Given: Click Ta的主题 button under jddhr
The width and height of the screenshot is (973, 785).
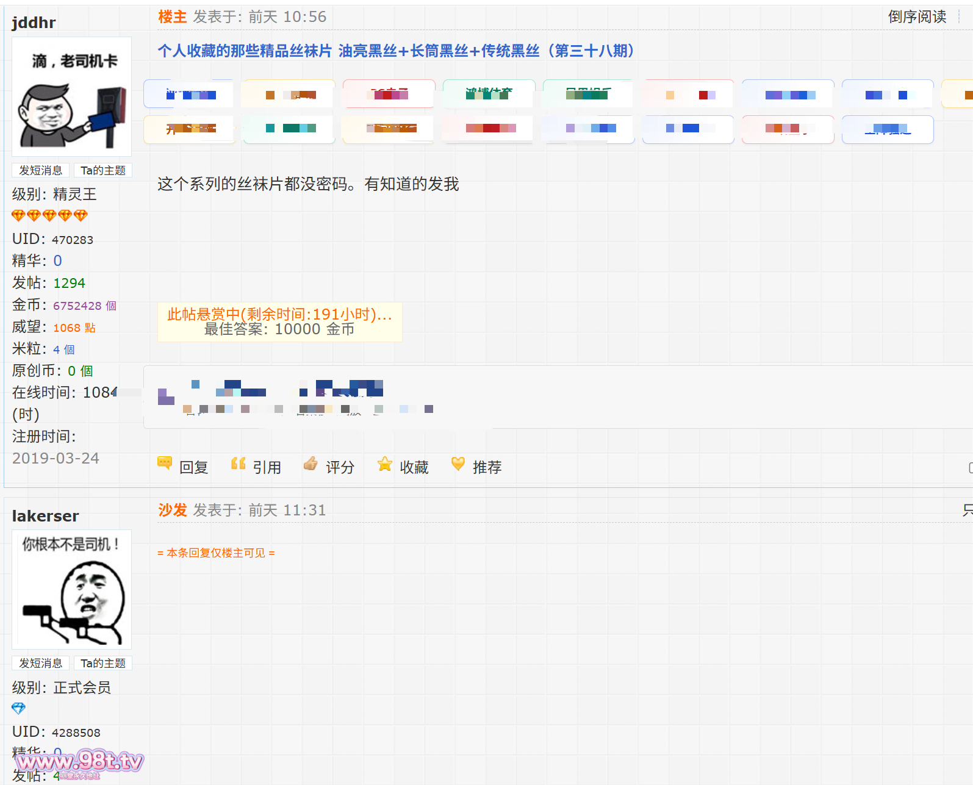Looking at the screenshot, I should point(102,170).
